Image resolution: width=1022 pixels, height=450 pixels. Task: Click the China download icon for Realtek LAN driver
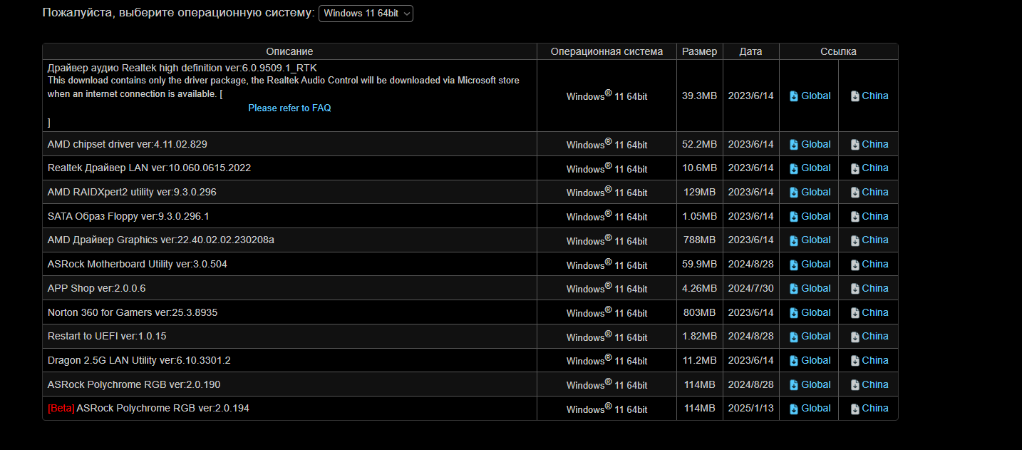click(855, 168)
